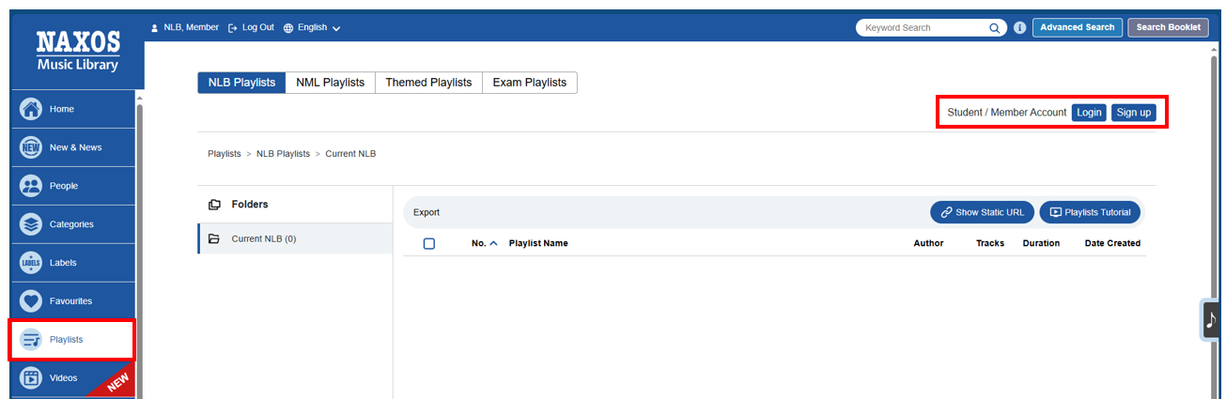This screenshot has height=399, width=1226.
Task: Sort by the No. column arrow
Action: point(493,243)
